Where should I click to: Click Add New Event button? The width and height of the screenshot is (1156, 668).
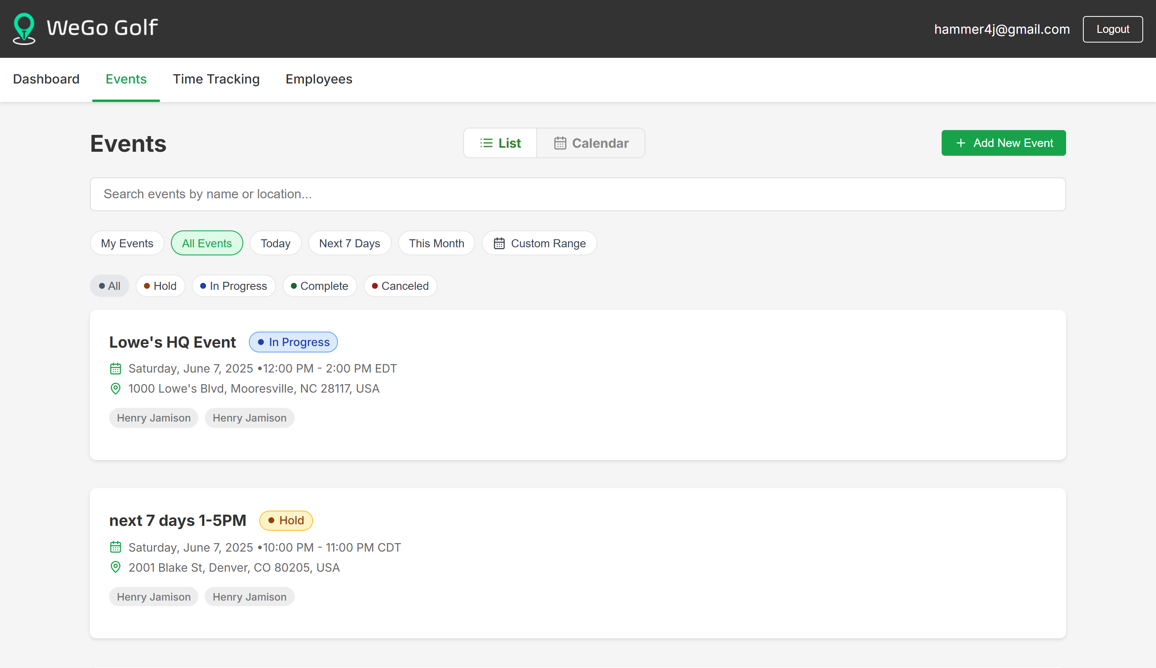(x=1004, y=143)
